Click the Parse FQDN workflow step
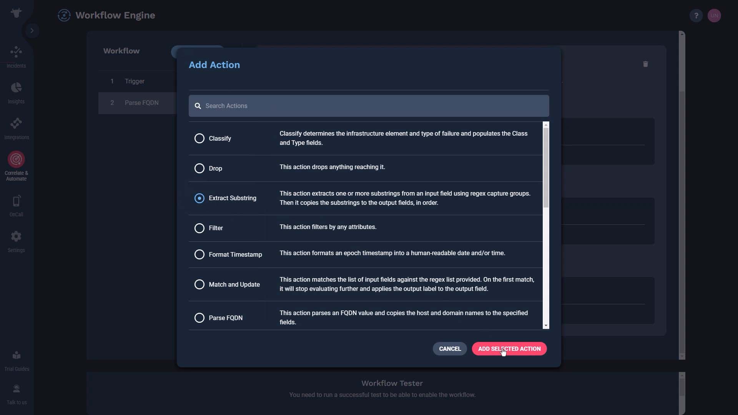This screenshot has width=738, height=415. [x=142, y=102]
